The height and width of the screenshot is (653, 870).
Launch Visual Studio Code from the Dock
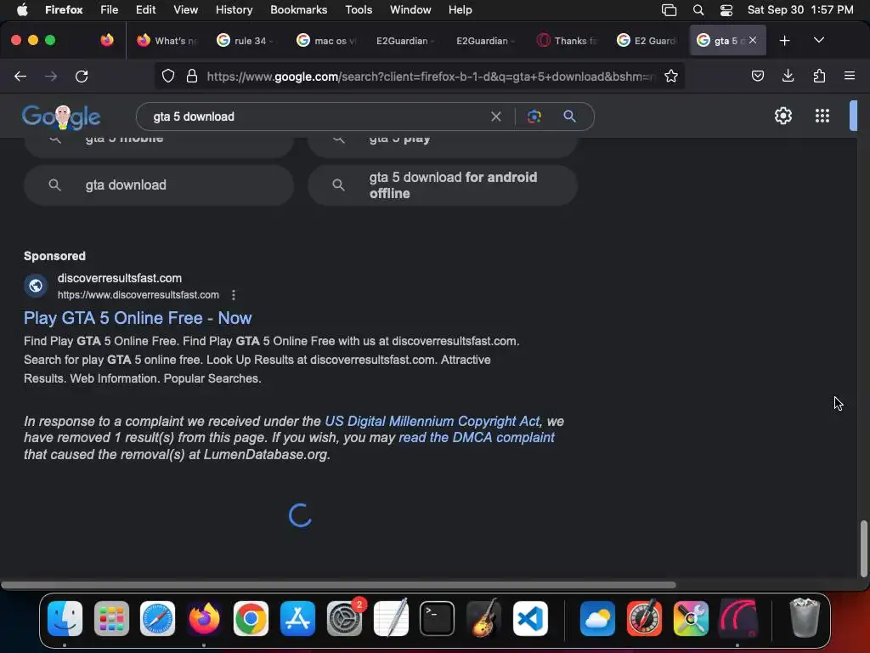(x=530, y=619)
